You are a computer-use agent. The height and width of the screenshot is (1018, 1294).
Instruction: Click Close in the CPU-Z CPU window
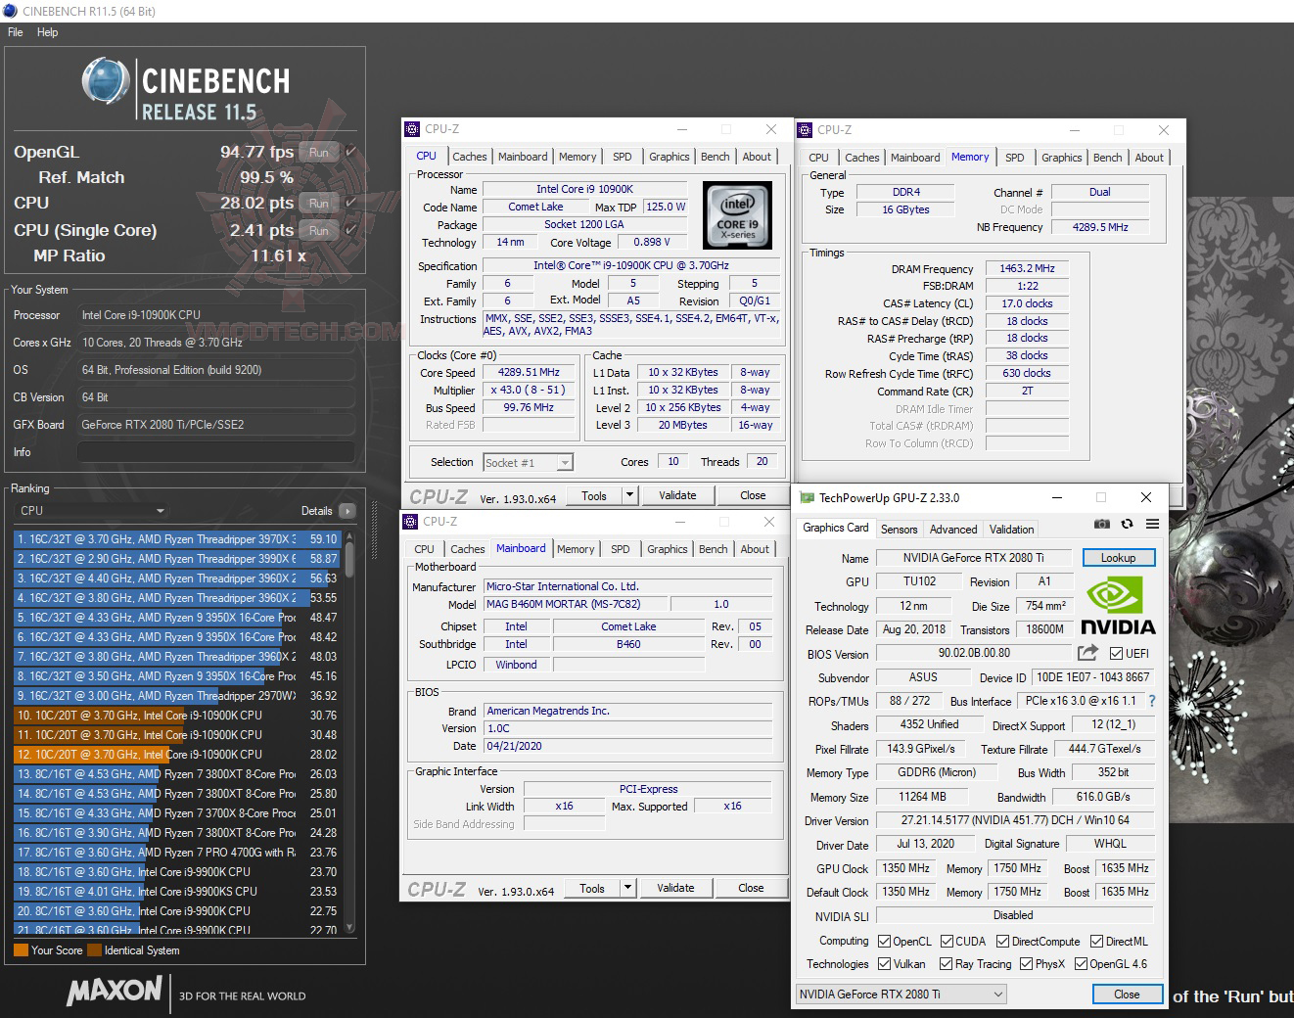coord(753,495)
